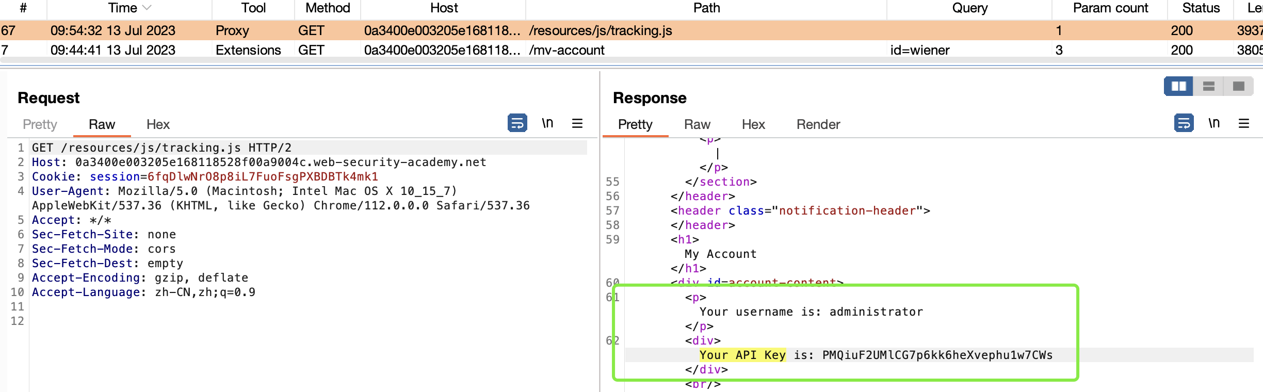Open the Render tab in the Response panel
The height and width of the screenshot is (392, 1263).
(818, 124)
